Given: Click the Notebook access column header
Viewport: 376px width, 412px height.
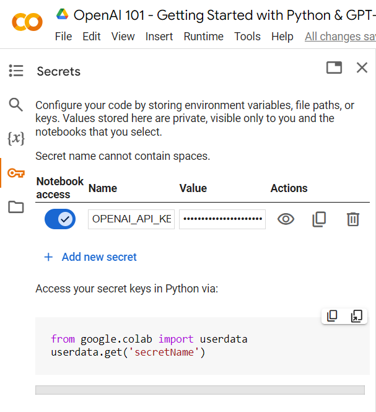Looking at the screenshot, I should (59, 188).
